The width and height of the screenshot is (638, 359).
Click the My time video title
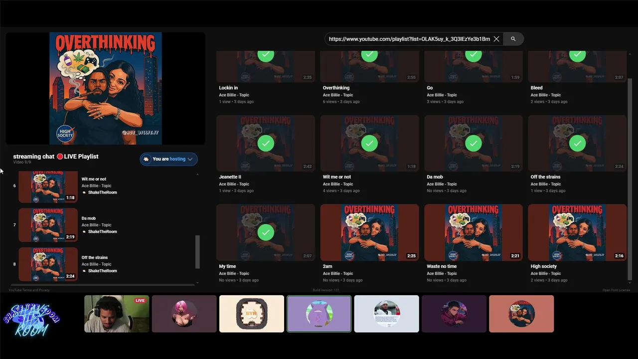pyautogui.click(x=227, y=266)
